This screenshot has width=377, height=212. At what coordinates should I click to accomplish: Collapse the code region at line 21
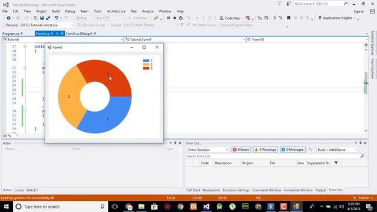tap(25, 68)
